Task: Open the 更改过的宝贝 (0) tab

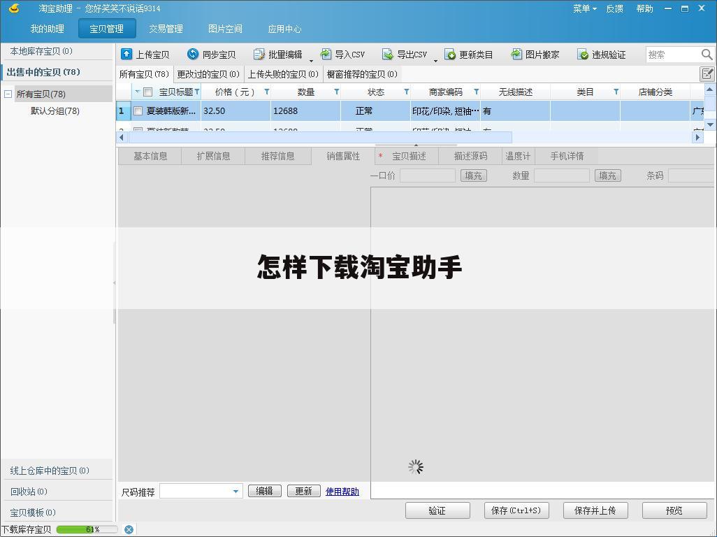Action: (208, 74)
